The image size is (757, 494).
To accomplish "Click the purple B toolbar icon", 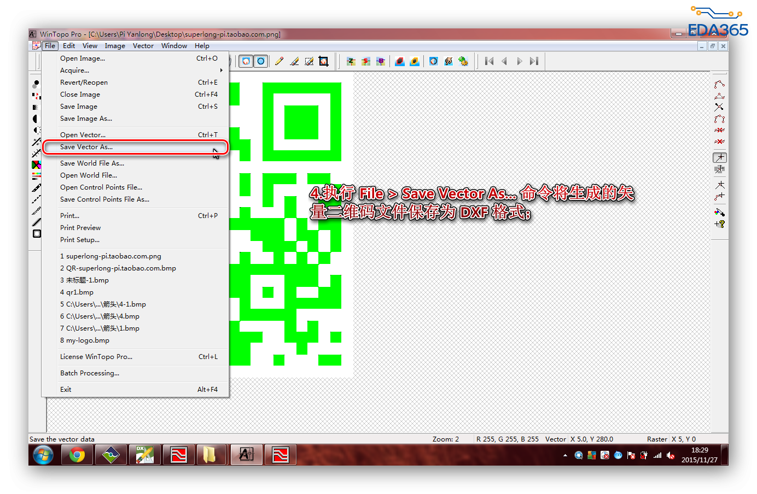I will (x=380, y=61).
